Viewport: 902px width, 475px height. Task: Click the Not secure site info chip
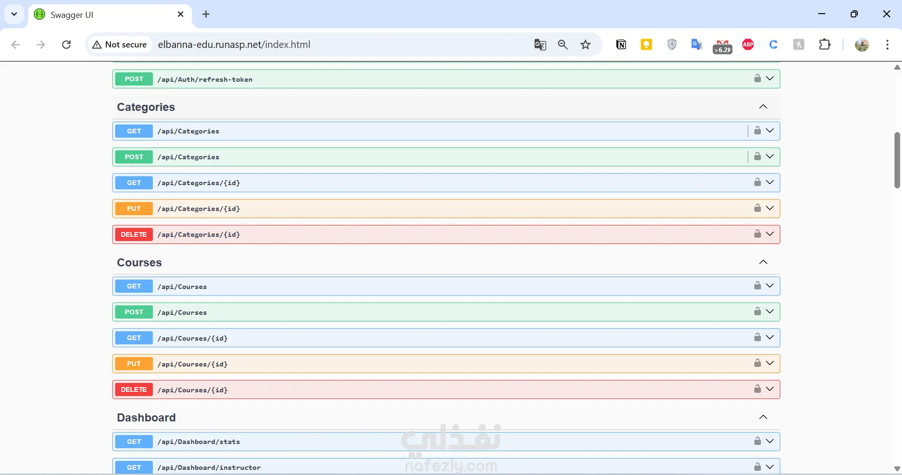click(120, 45)
